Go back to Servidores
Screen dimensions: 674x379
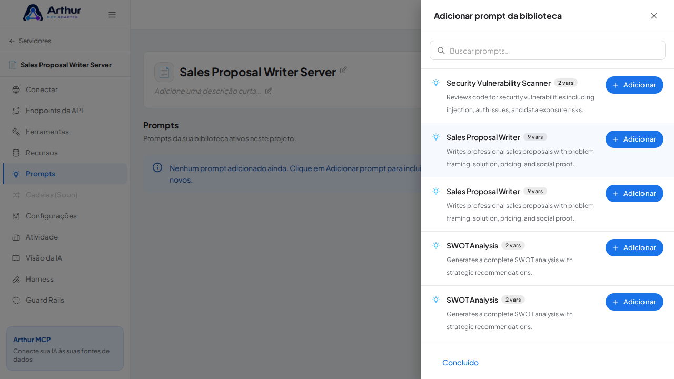click(x=30, y=41)
